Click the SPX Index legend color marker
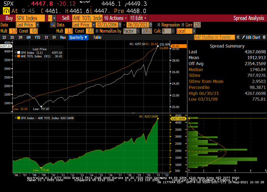 click(18, 53)
